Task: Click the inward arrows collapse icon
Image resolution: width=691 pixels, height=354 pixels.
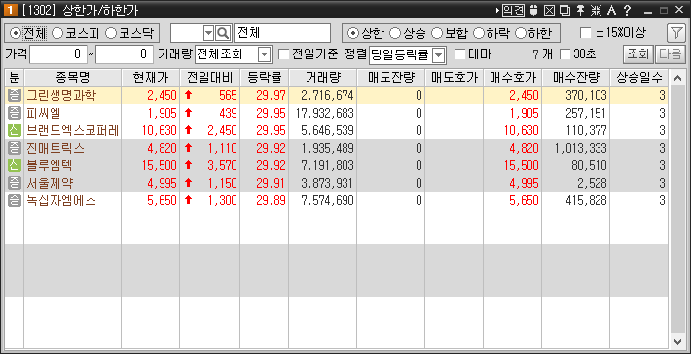Action: click(x=596, y=10)
